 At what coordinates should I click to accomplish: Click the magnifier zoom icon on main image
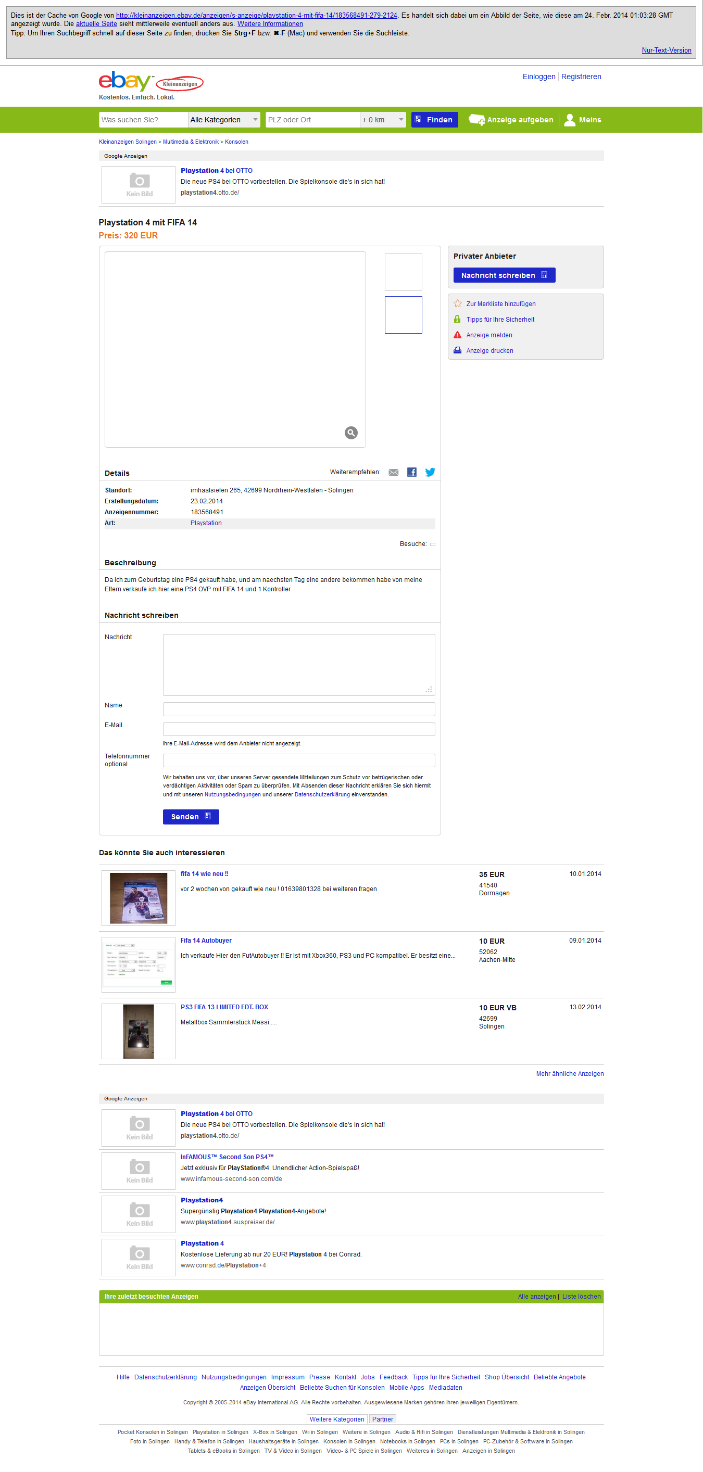click(351, 433)
